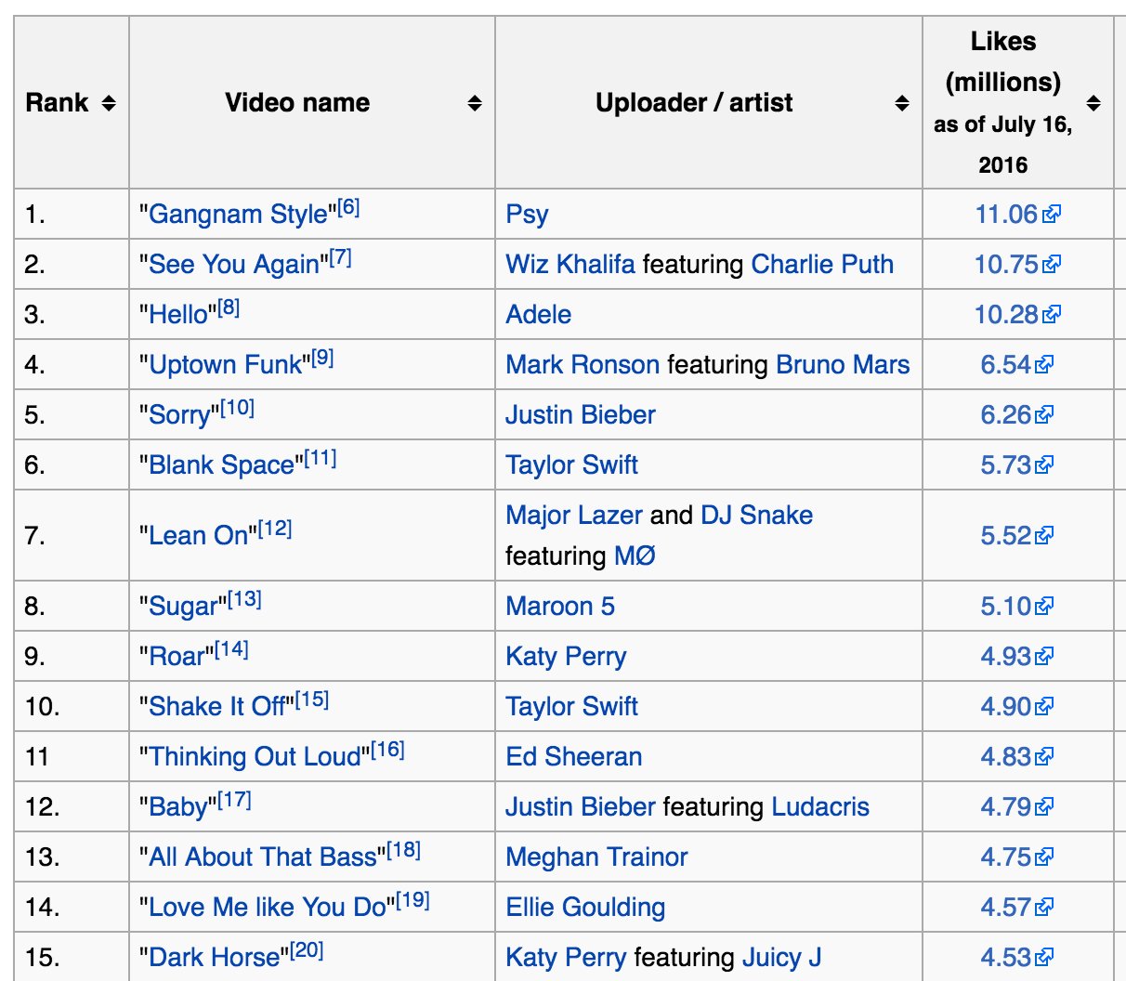This screenshot has height=981, width=1126.
Task: Open external link for 6.26 likes
Action: (1017, 415)
